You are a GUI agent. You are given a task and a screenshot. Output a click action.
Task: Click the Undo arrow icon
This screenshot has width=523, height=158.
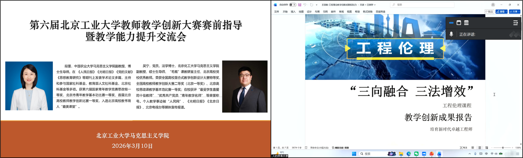(305, 5)
